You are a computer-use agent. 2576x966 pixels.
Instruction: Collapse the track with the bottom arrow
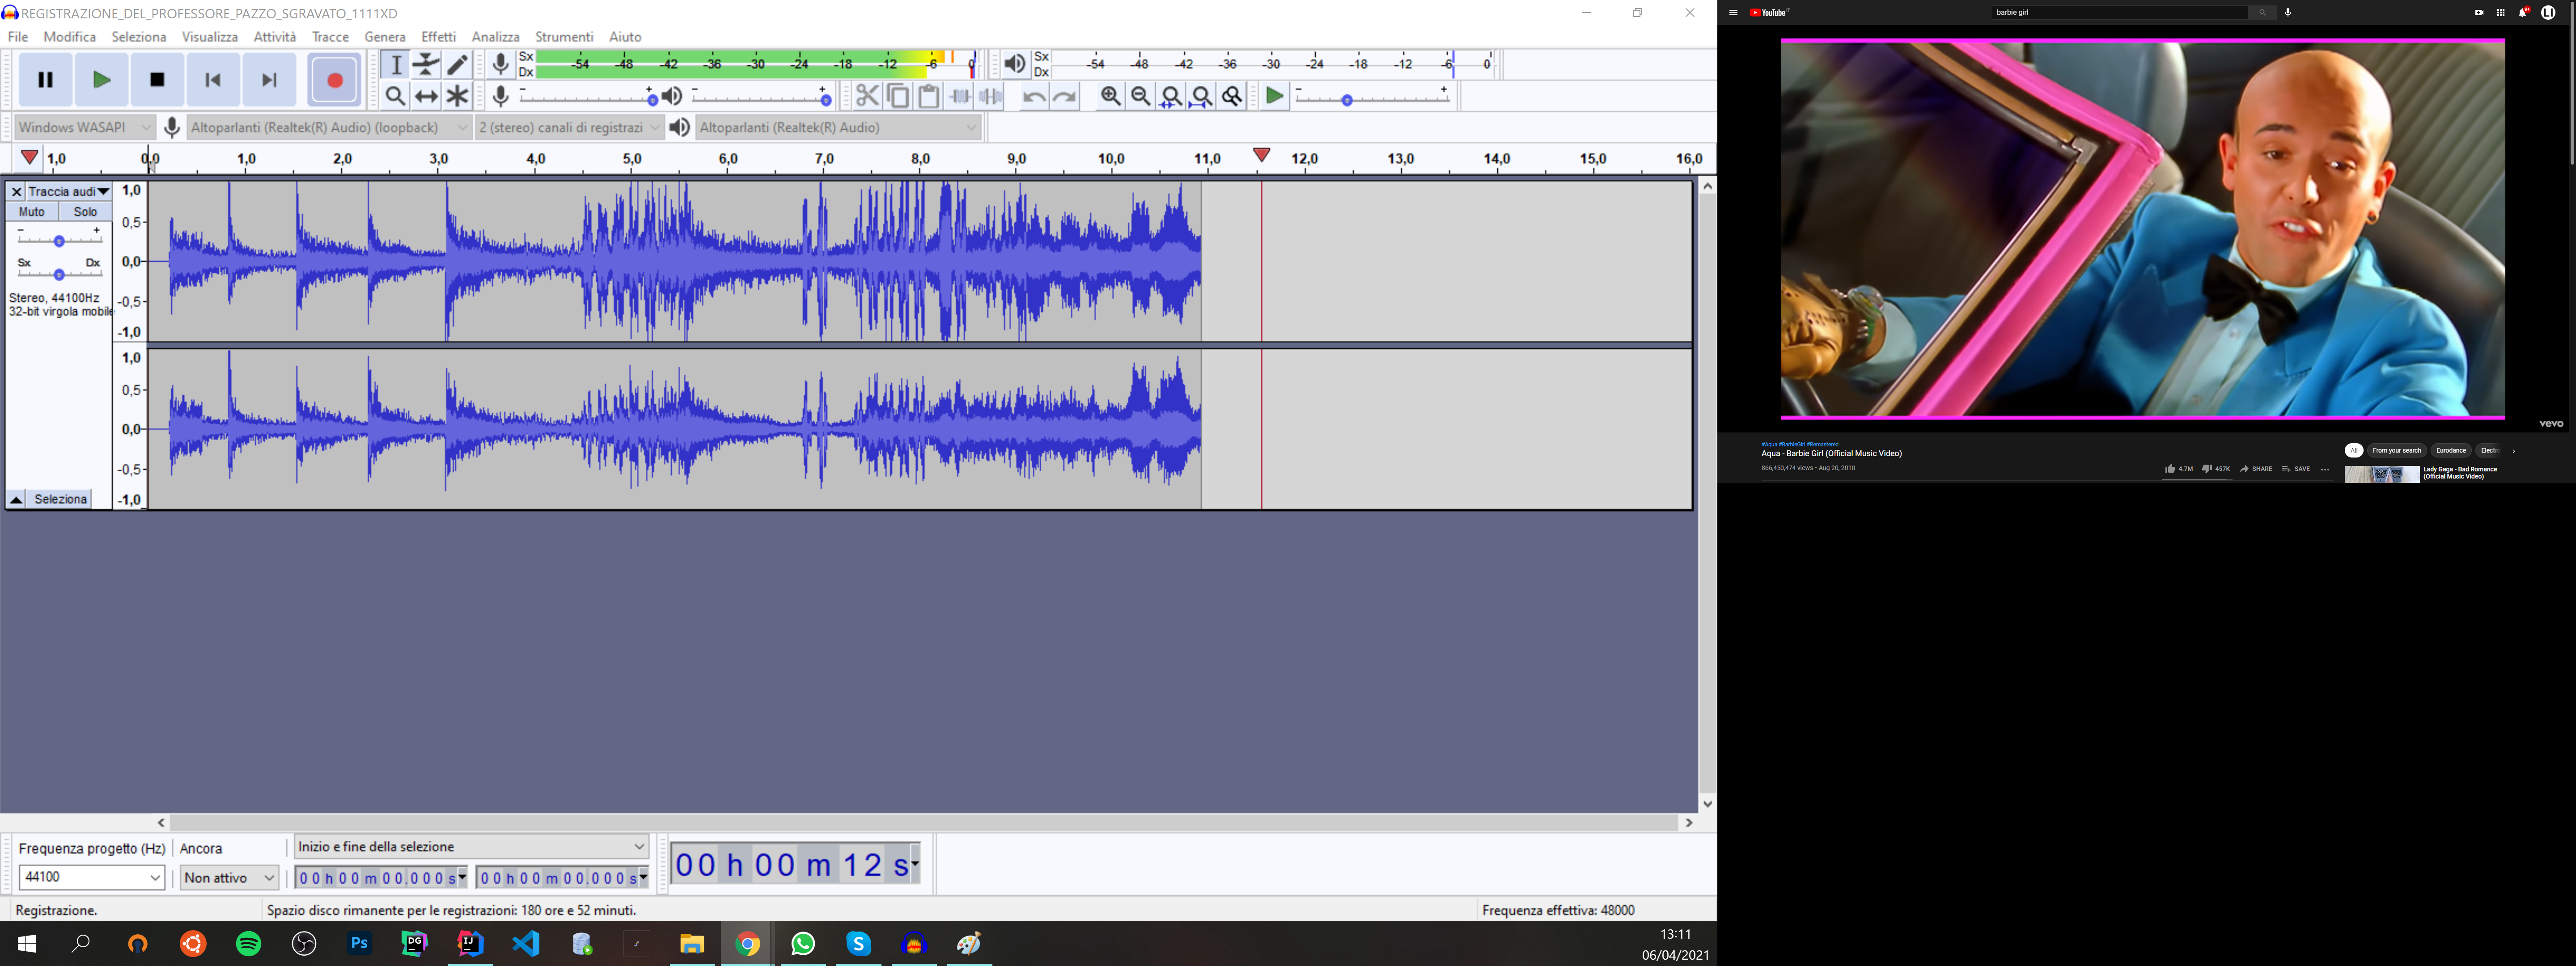click(16, 499)
